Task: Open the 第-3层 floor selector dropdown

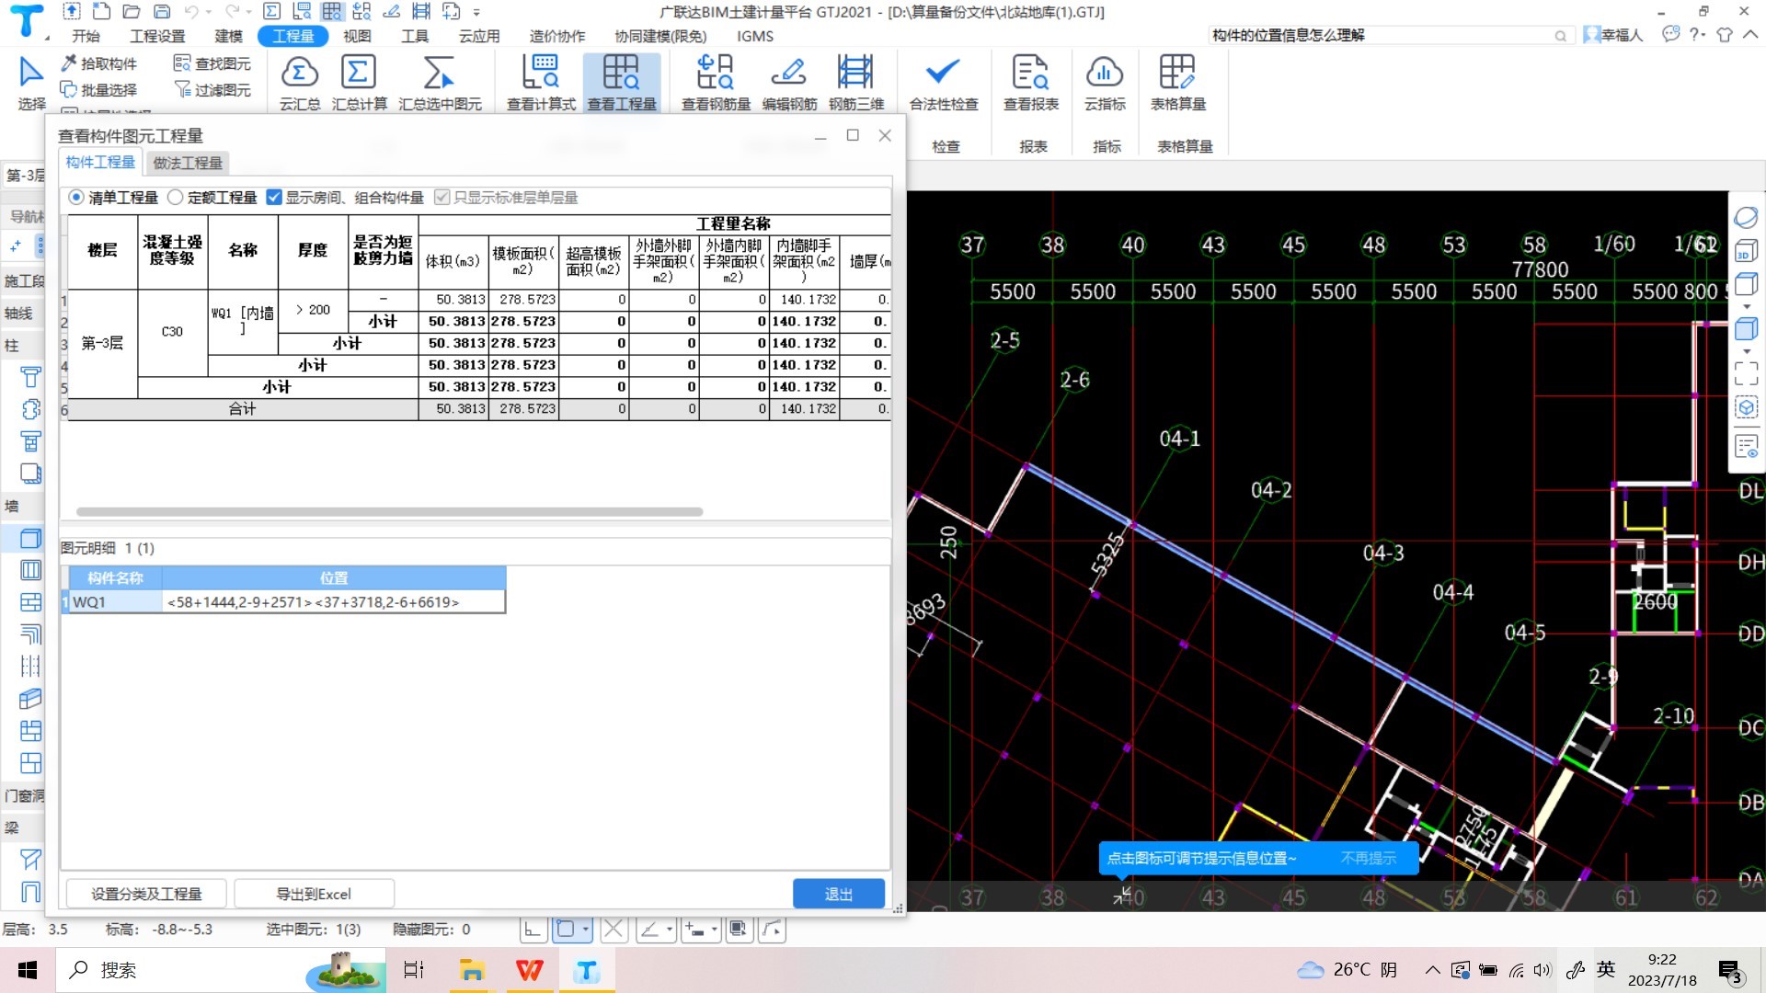Action: tap(25, 175)
